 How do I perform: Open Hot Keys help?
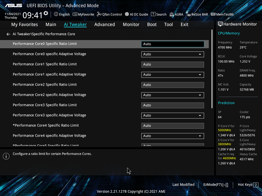[x=248, y=185]
